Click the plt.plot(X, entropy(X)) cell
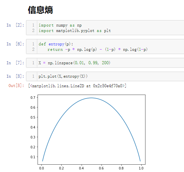184x172 pixels. [105, 76]
